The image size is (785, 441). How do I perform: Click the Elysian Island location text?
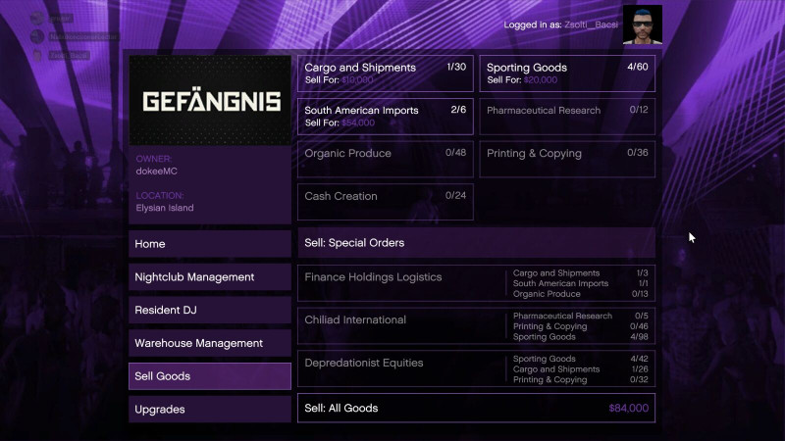(x=165, y=208)
